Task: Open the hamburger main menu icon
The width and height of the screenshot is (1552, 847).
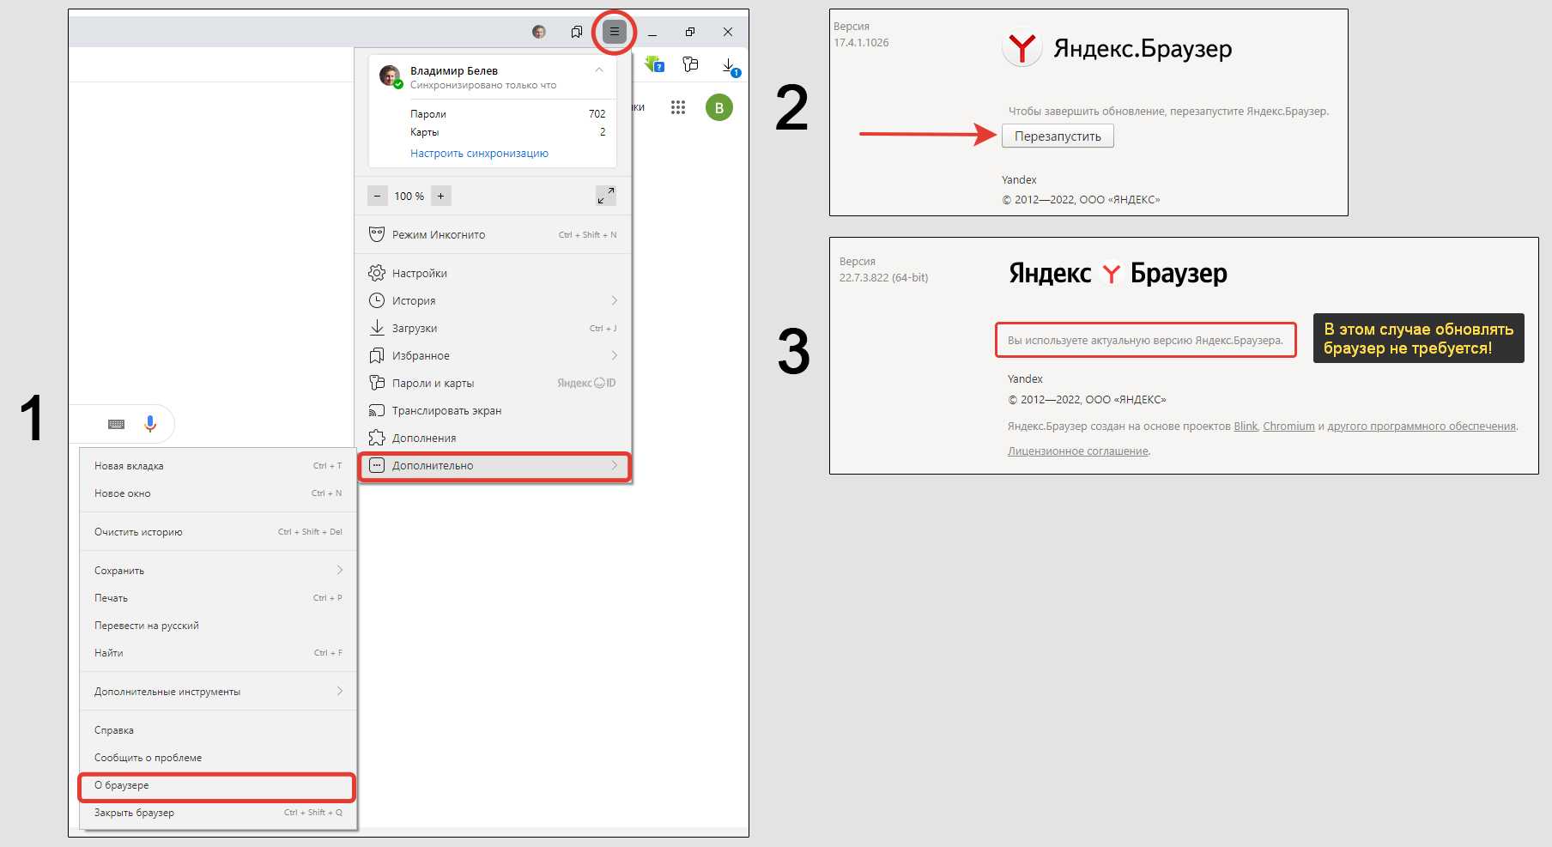Action: 614,33
